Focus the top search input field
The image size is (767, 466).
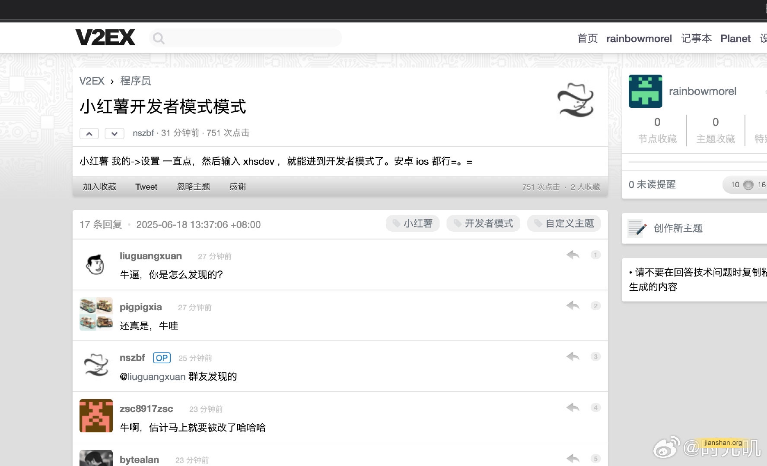tap(245, 38)
